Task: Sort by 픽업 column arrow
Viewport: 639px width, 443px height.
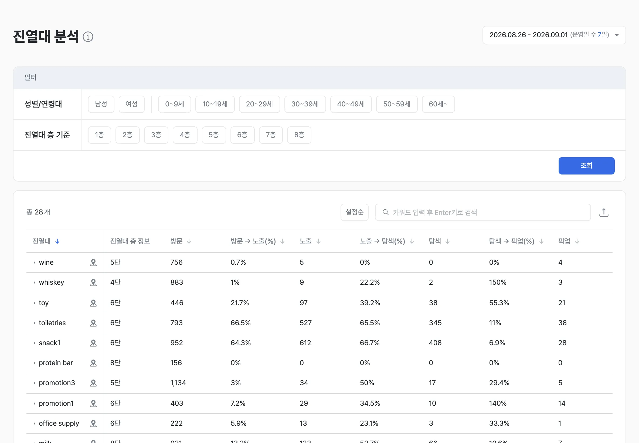Action: tap(577, 241)
